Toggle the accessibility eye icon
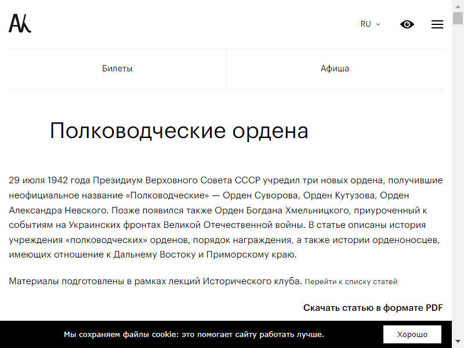Screen dimensions: 464x348 pos(407,24)
